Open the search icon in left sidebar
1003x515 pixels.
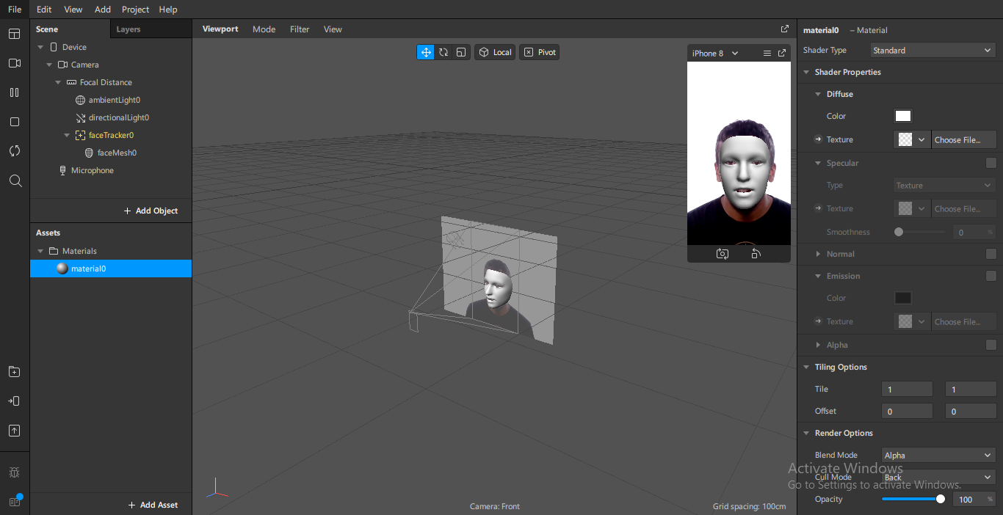point(15,180)
